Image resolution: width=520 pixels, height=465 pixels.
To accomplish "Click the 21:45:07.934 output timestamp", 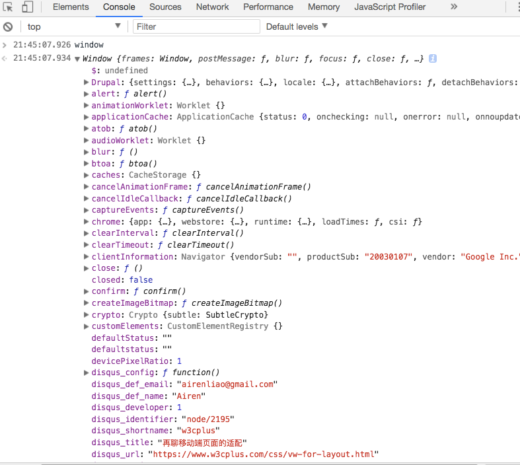I will click(x=42, y=58).
